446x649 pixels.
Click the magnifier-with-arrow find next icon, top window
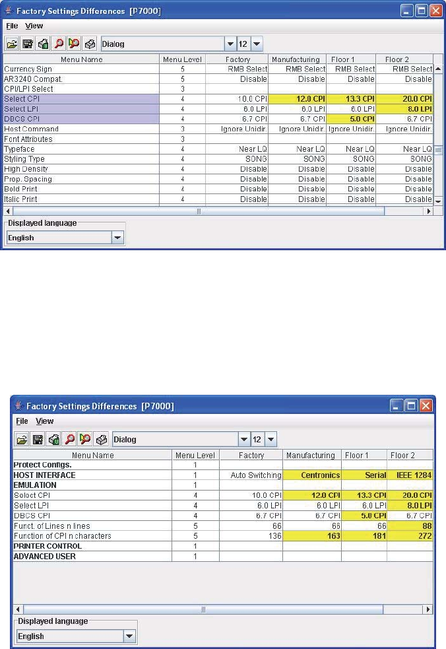click(74, 44)
